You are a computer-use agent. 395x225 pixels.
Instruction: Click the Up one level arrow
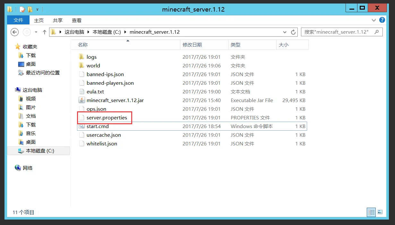45,32
